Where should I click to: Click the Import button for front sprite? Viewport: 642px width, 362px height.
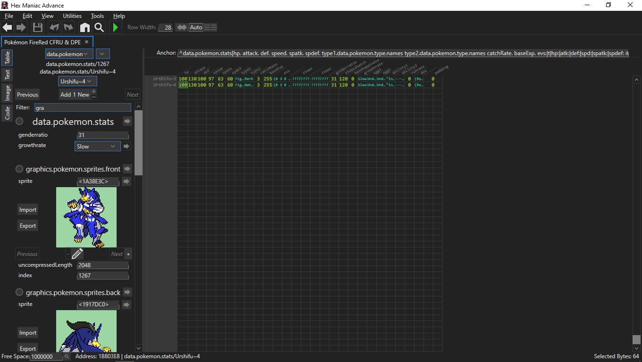coord(28,210)
